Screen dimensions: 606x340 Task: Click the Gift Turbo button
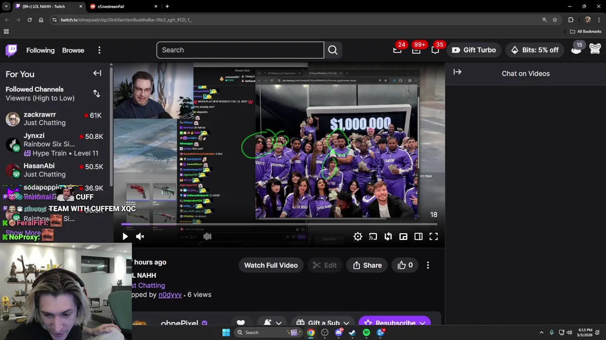click(x=473, y=50)
